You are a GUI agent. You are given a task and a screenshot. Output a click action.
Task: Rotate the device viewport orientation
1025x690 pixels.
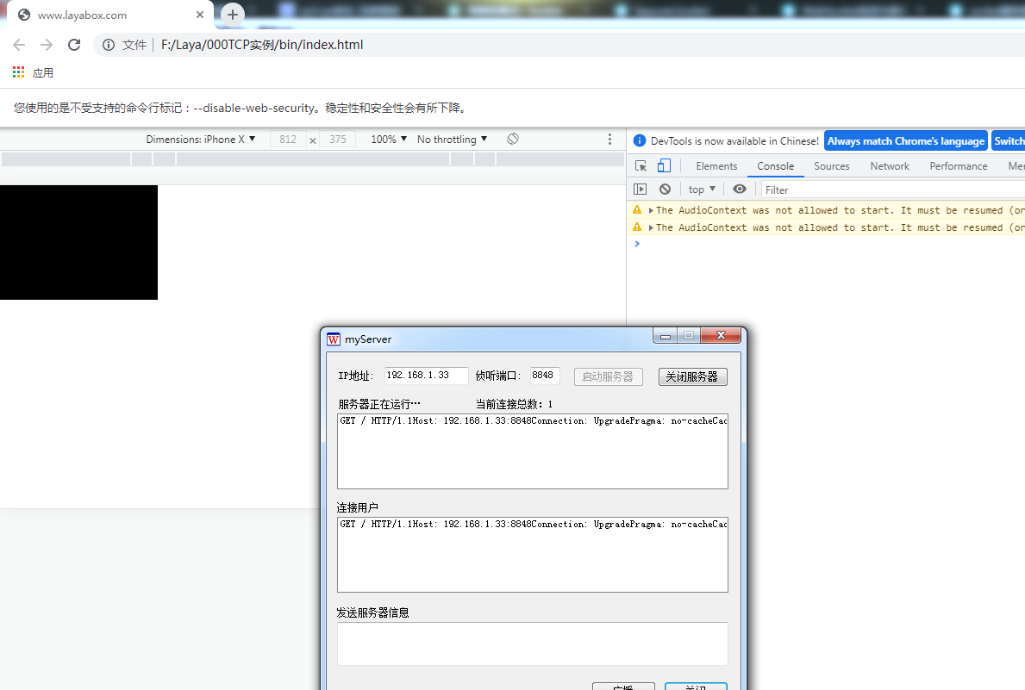coord(513,140)
